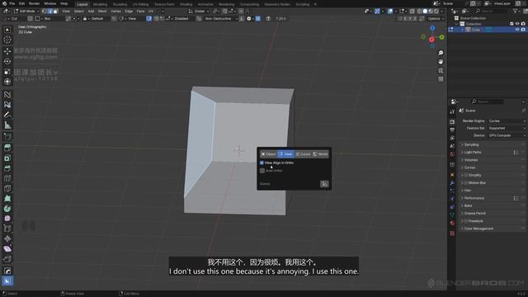Viewport: 528px width, 297px height.
Task: Select the Extrude Region tool
Action: 7,148
